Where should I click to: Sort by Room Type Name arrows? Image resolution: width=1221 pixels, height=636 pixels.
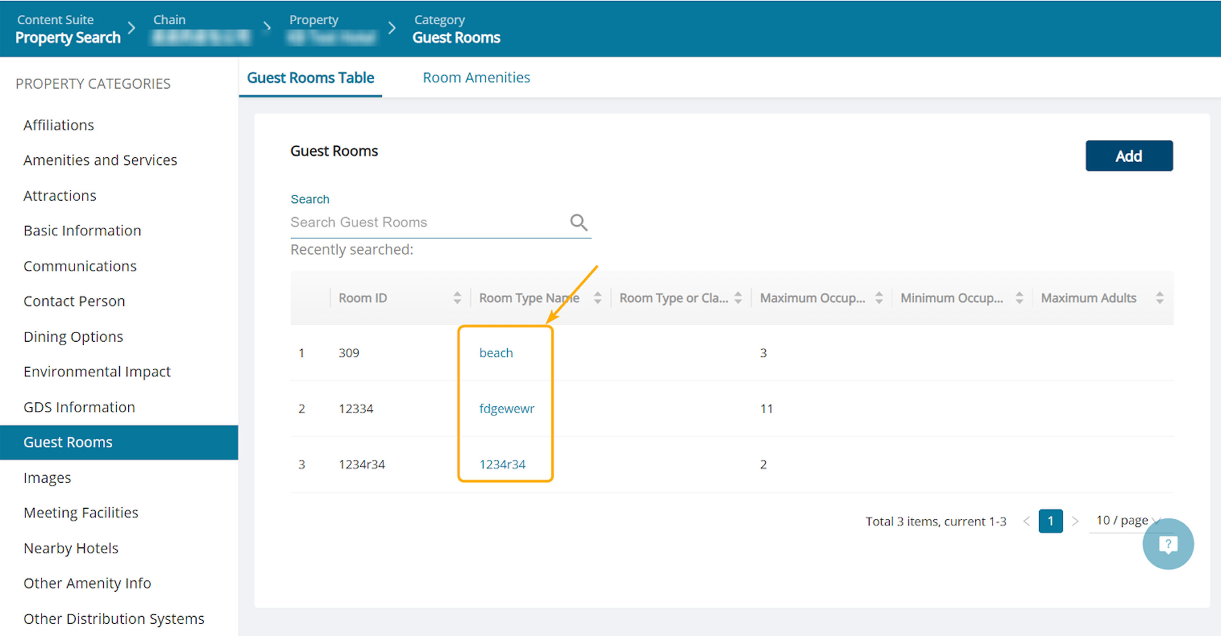click(x=597, y=297)
